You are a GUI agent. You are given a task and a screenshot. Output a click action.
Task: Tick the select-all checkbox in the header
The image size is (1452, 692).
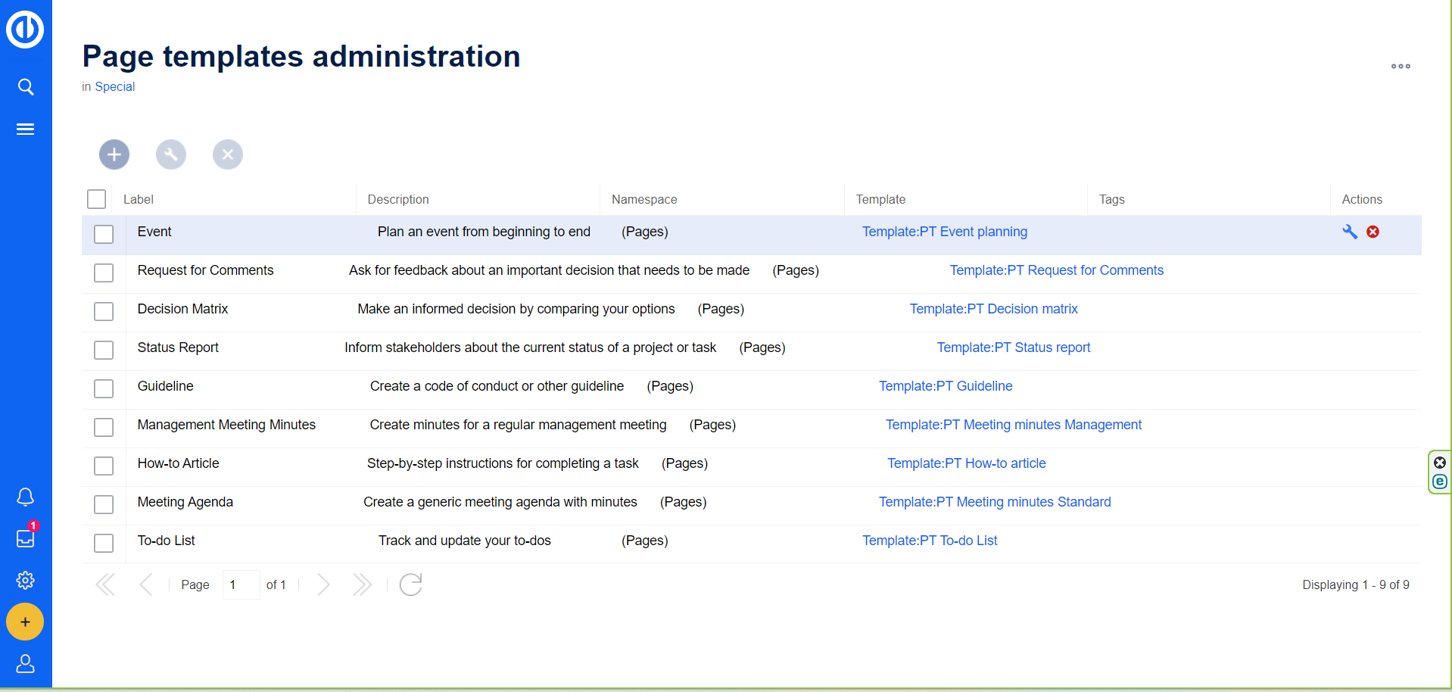click(x=97, y=199)
